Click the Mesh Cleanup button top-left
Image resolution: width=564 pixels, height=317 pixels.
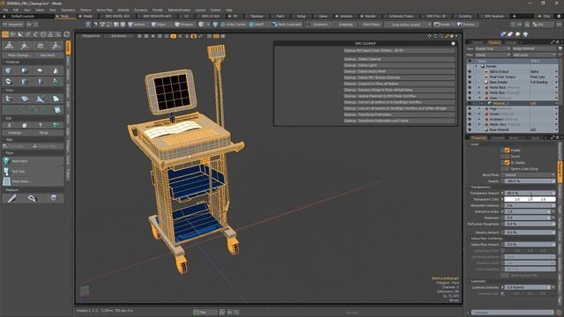click(19, 55)
